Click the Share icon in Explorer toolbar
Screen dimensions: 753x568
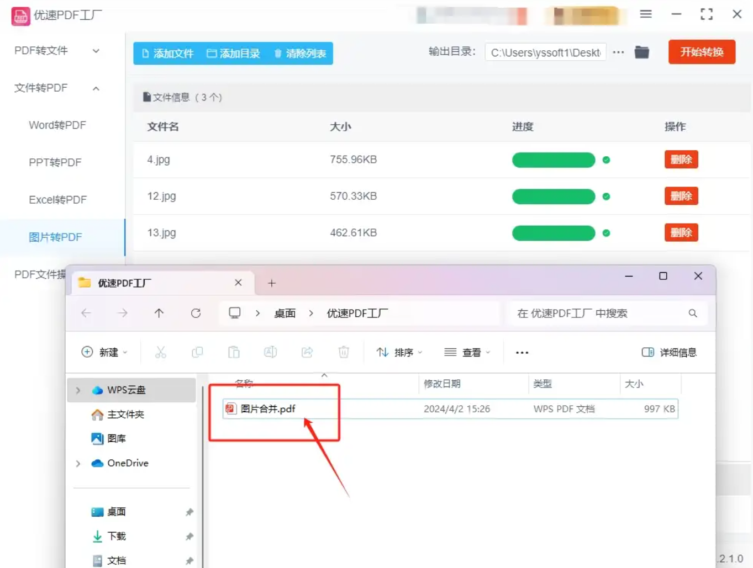[307, 352]
